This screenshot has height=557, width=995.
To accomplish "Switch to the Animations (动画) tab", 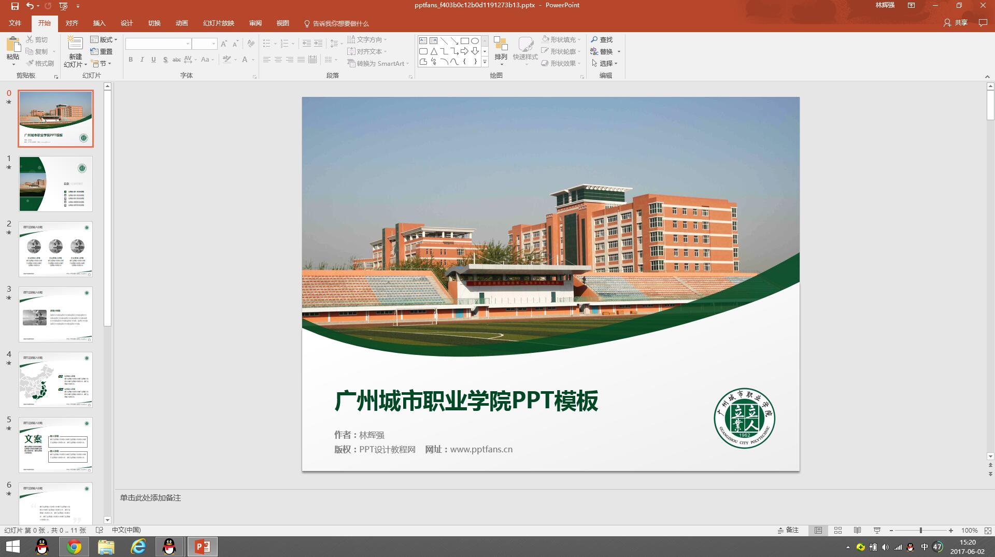I will 181,23.
